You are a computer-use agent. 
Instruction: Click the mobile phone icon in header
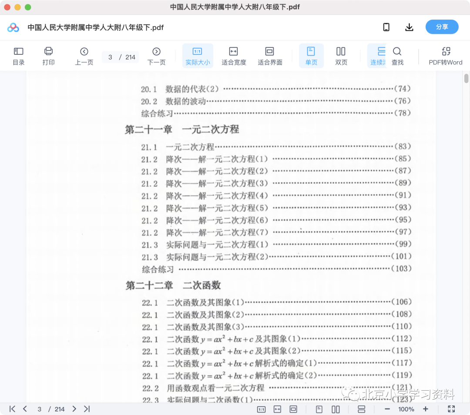[386, 27]
